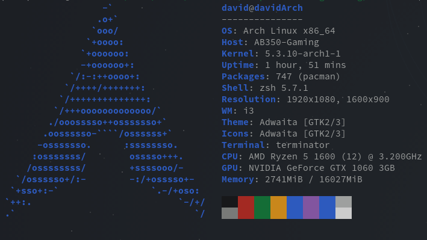Select the 'i3' window manager value

tap(249, 111)
